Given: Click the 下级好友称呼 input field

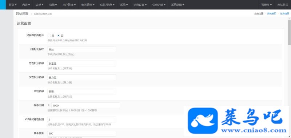Looking at the screenshot, I should tap(82, 49).
